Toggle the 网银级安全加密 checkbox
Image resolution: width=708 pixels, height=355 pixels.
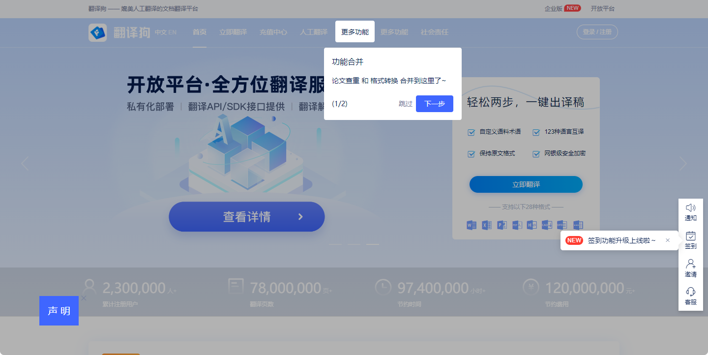[x=536, y=154]
